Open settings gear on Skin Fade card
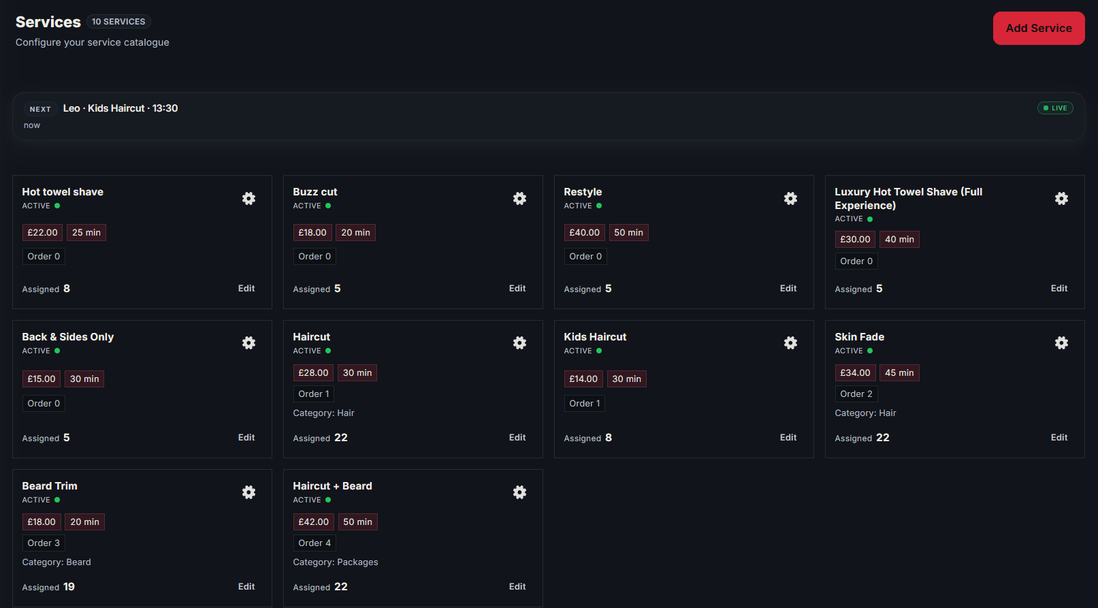 point(1062,342)
